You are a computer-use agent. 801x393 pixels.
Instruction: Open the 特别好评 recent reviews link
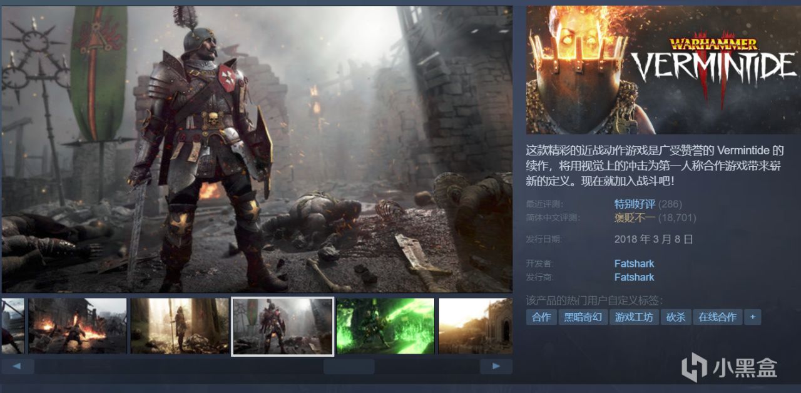tap(635, 204)
